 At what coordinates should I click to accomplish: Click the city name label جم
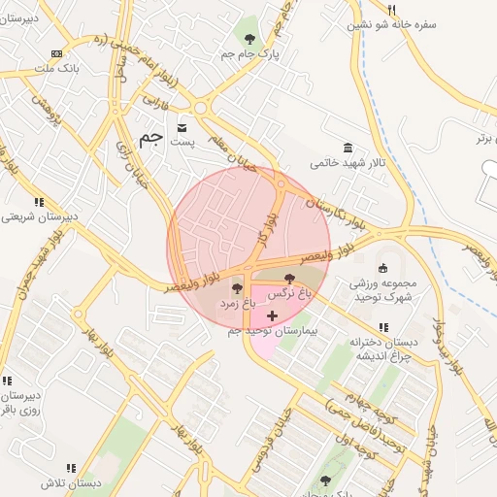150,140
